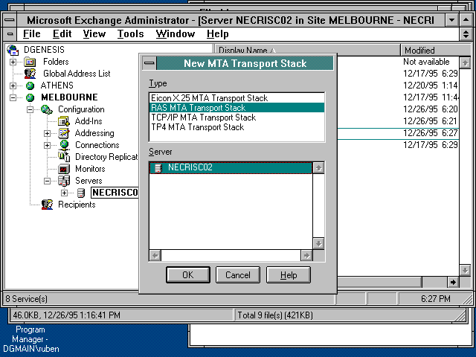
Task: Click right pane scroll up arrow
Action: point(465,62)
